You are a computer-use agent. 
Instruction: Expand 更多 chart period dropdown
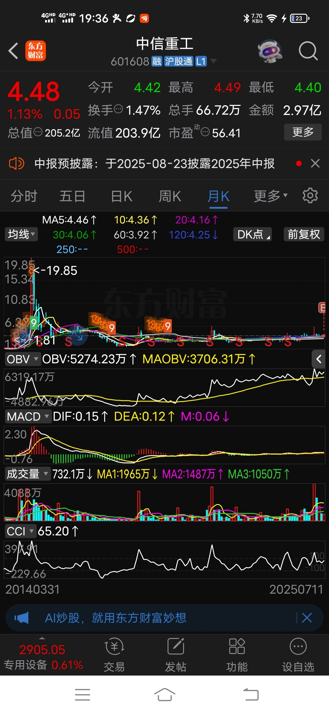point(271,196)
